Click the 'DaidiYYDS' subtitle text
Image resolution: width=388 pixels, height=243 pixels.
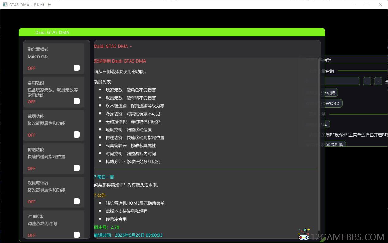tap(38, 56)
